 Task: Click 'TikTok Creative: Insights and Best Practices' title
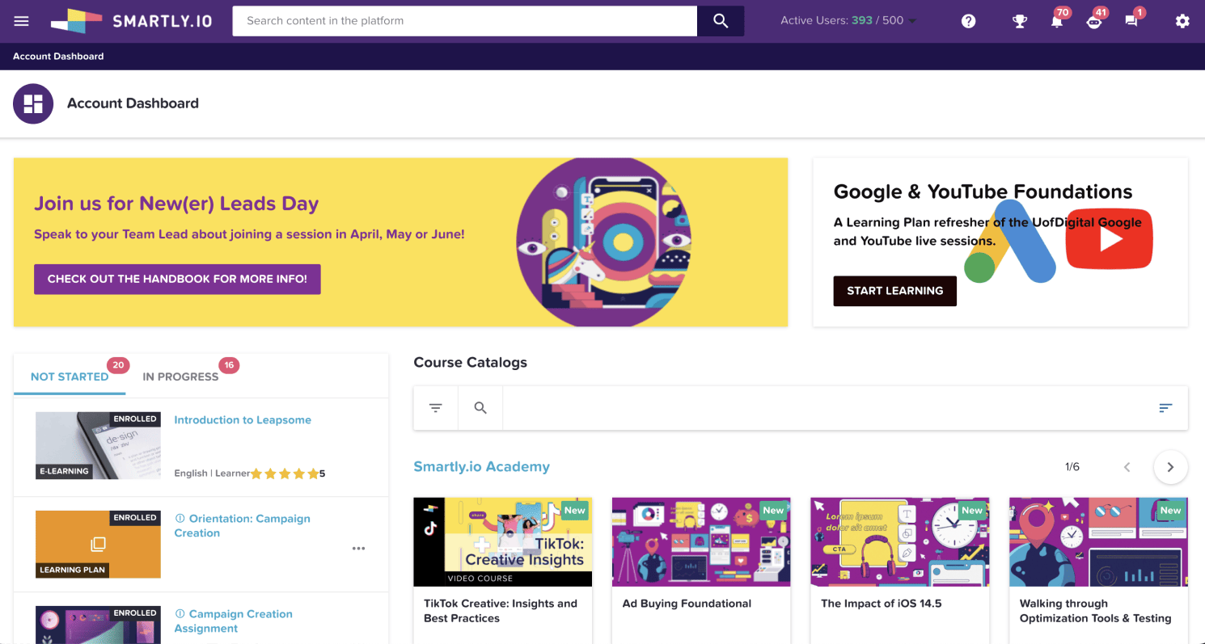point(501,611)
